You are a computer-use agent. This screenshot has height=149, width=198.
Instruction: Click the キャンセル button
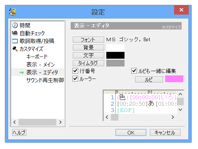165,133
